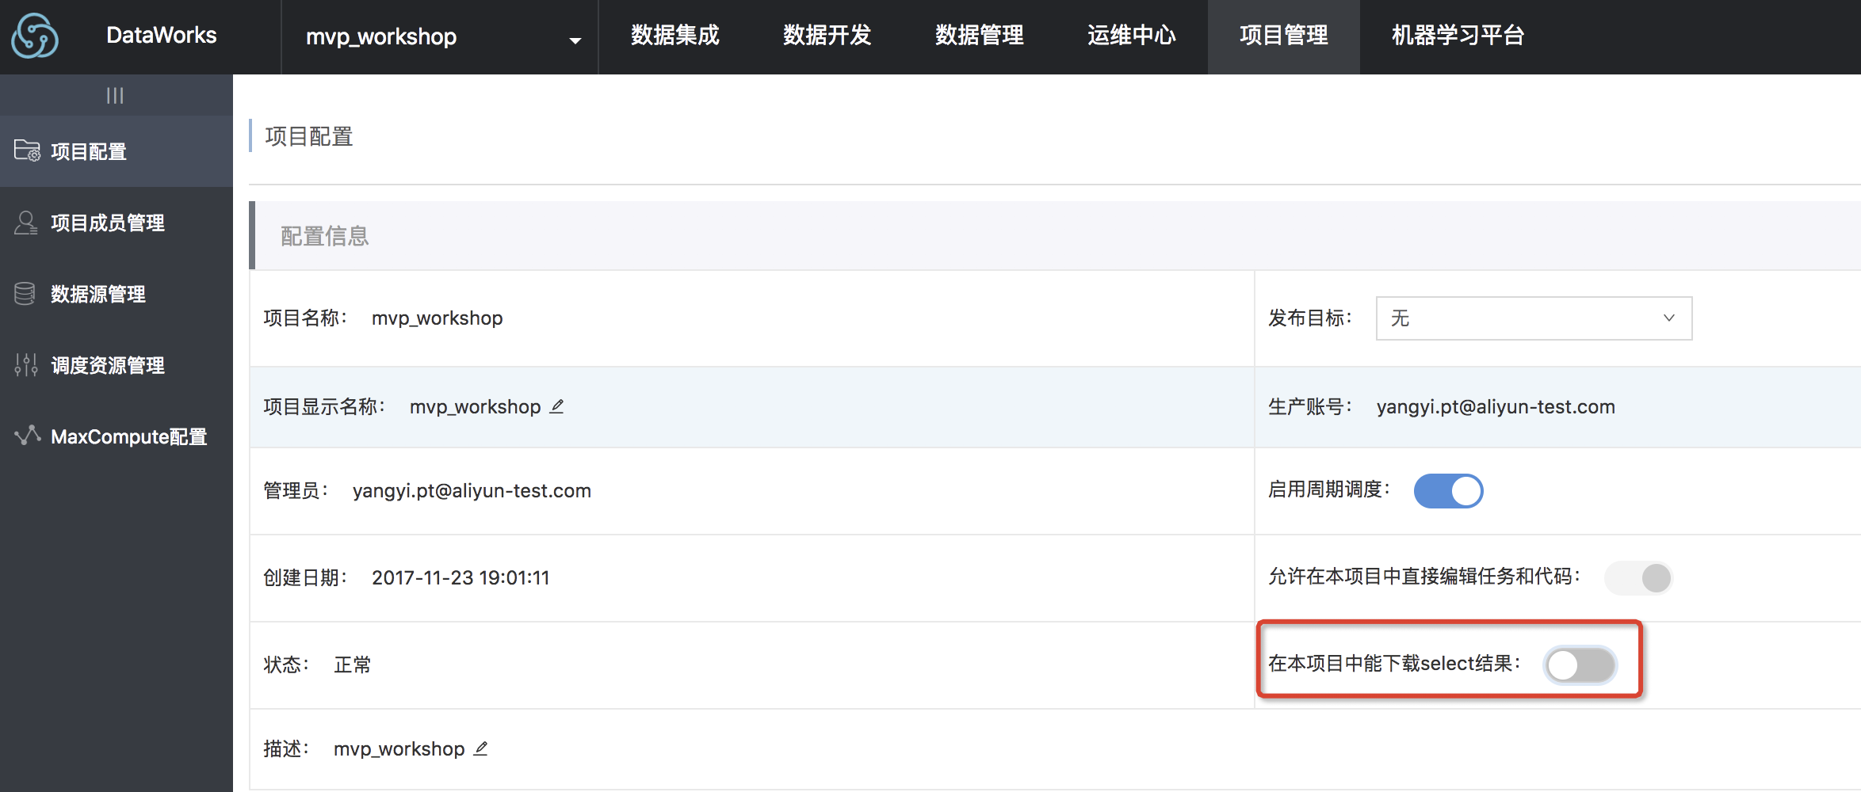Click the 项目显示名称 value mvp_workshop
The width and height of the screenshot is (1861, 792).
[x=475, y=407]
